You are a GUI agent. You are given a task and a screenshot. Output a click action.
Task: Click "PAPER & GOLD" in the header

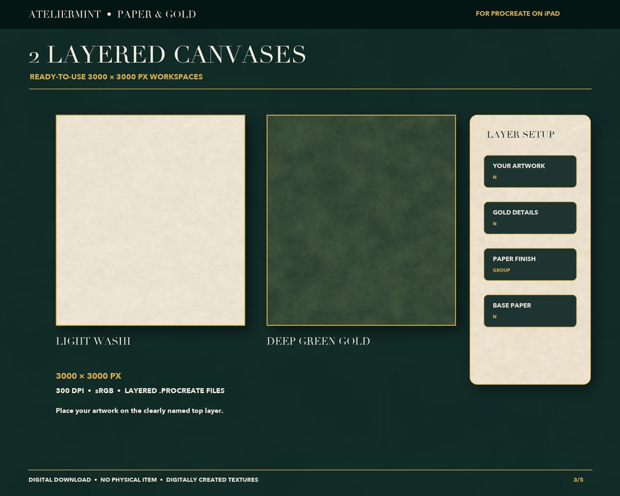(157, 15)
